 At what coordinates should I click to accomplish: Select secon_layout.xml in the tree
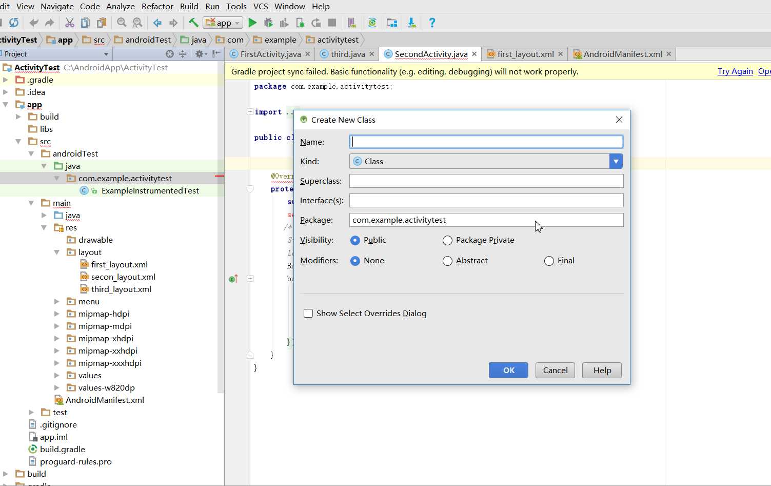[x=123, y=277]
